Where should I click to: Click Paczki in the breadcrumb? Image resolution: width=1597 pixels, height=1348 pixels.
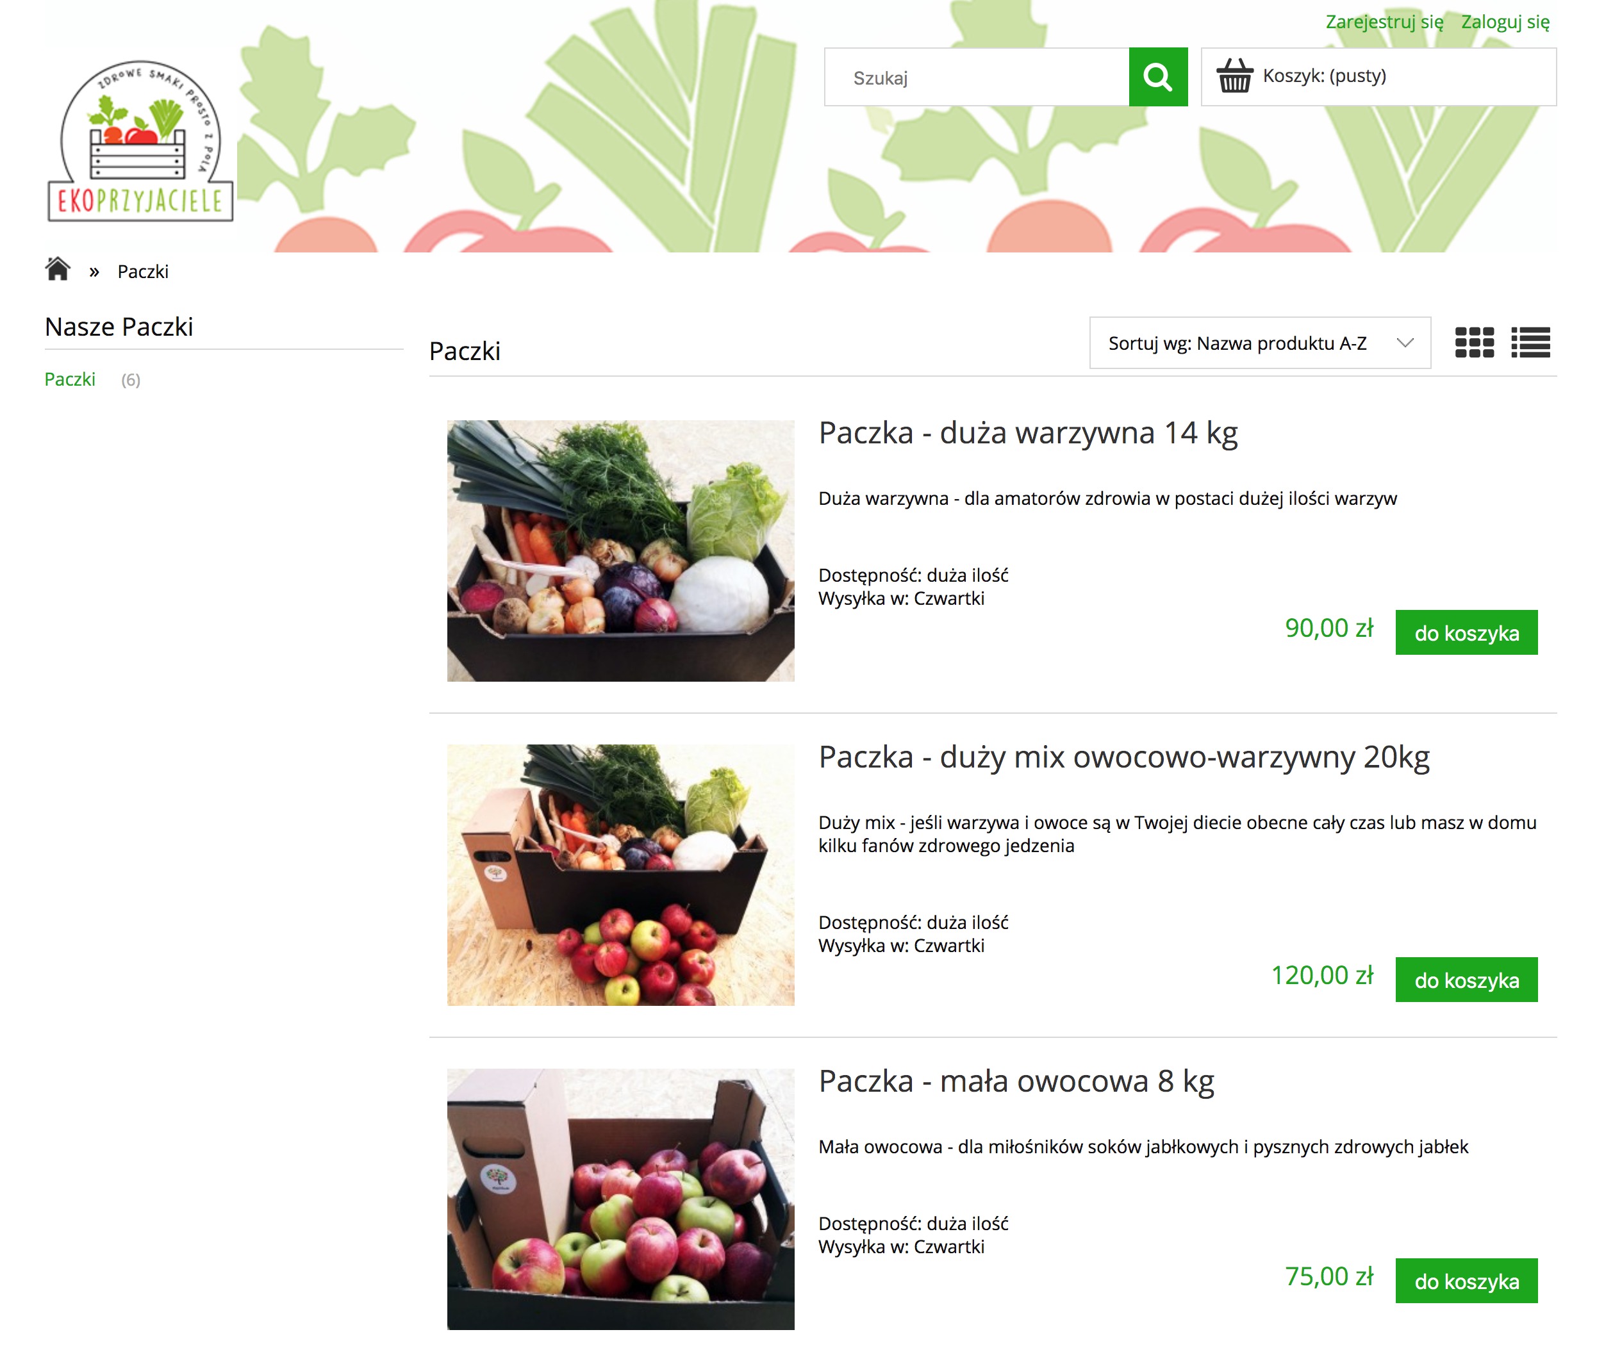point(143,271)
